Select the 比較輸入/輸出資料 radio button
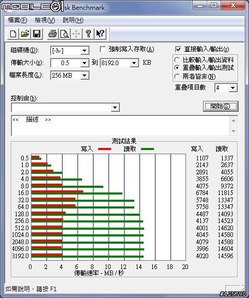249x298 pixels. [x=177, y=60]
